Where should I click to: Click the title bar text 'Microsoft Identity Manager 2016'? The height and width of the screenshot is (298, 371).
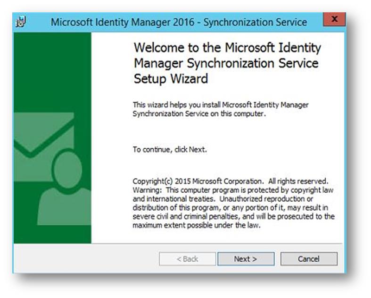[x=123, y=22]
